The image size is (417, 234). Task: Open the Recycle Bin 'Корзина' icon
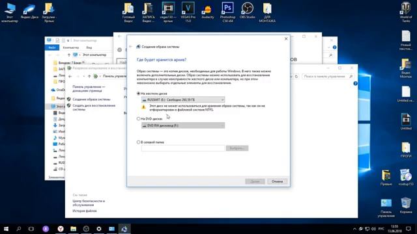(x=406, y=205)
